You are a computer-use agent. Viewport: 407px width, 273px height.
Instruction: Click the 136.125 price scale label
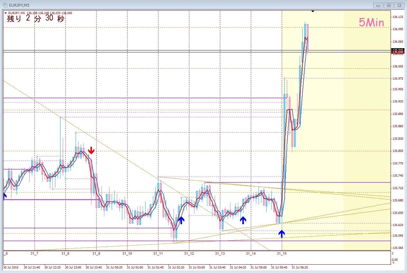pyautogui.click(x=398, y=17)
